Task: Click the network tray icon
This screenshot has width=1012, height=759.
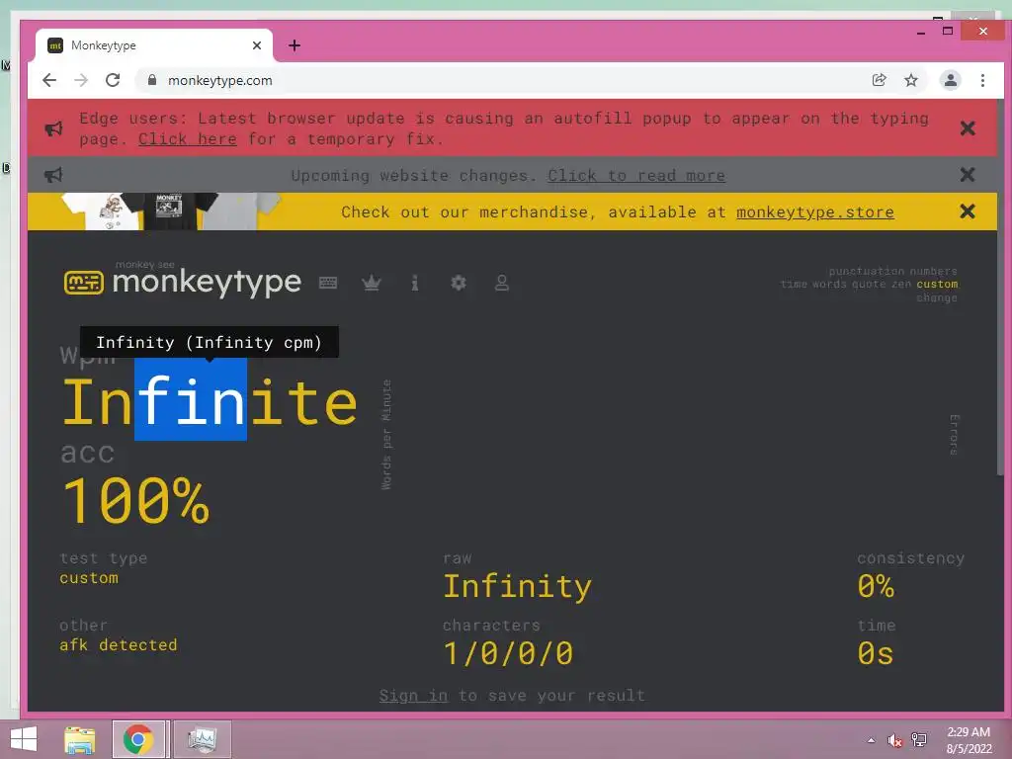Action: (919, 740)
